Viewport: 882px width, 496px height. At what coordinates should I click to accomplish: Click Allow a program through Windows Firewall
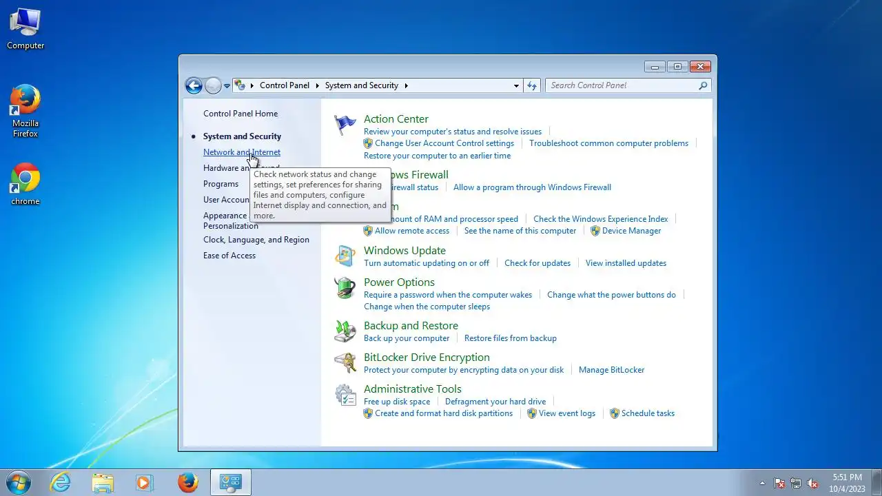[x=533, y=187]
